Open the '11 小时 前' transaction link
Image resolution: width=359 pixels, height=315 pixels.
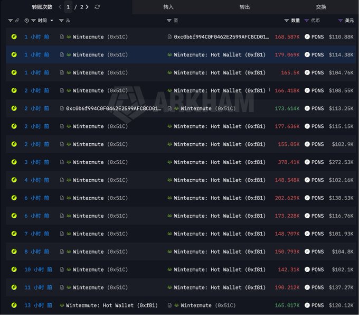tap(38, 288)
